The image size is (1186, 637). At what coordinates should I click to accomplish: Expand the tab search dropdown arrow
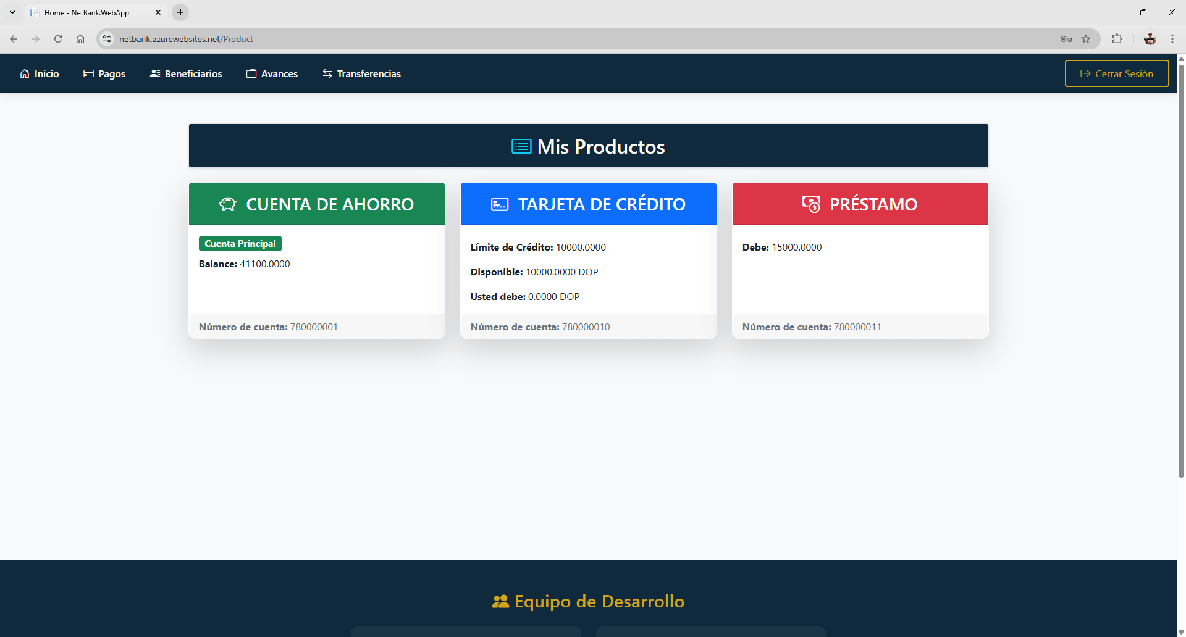pyautogui.click(x=12, y=12)
